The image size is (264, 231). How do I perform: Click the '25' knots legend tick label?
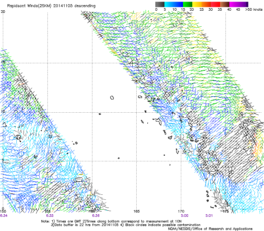point(202,10)
